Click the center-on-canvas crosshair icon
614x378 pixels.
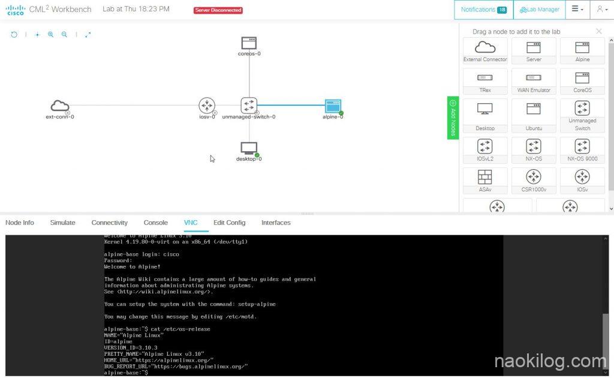(x=37, y=34)
